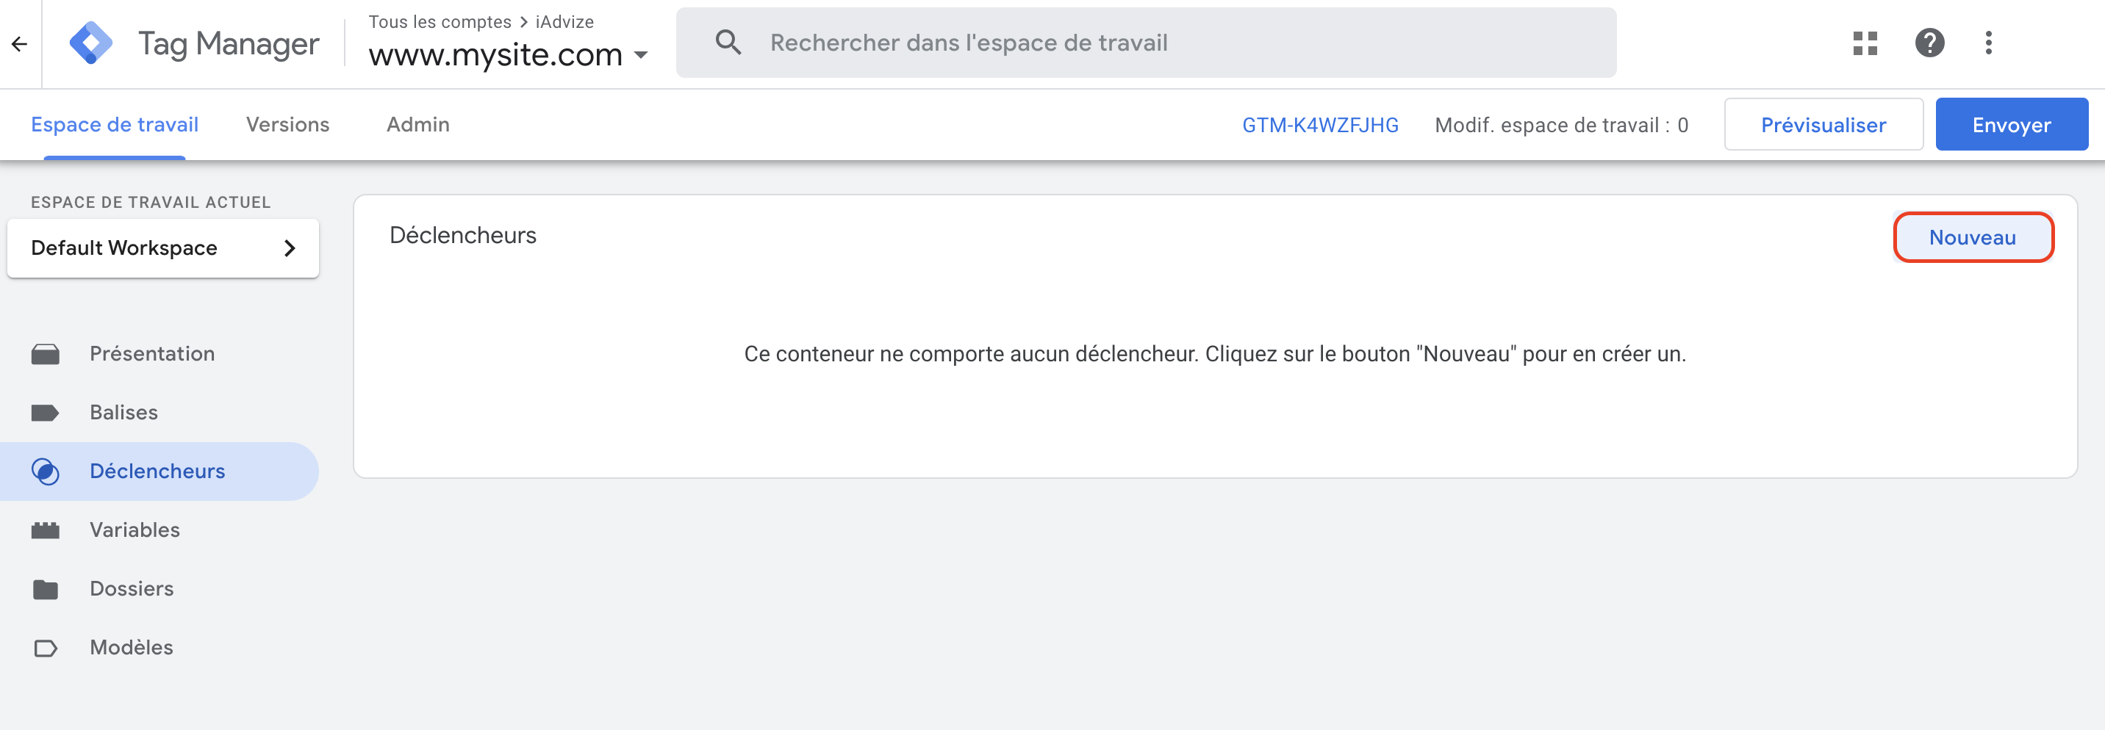Select the Variables brick icon
The image size is (2105, 730).
(x=46, y=529)
